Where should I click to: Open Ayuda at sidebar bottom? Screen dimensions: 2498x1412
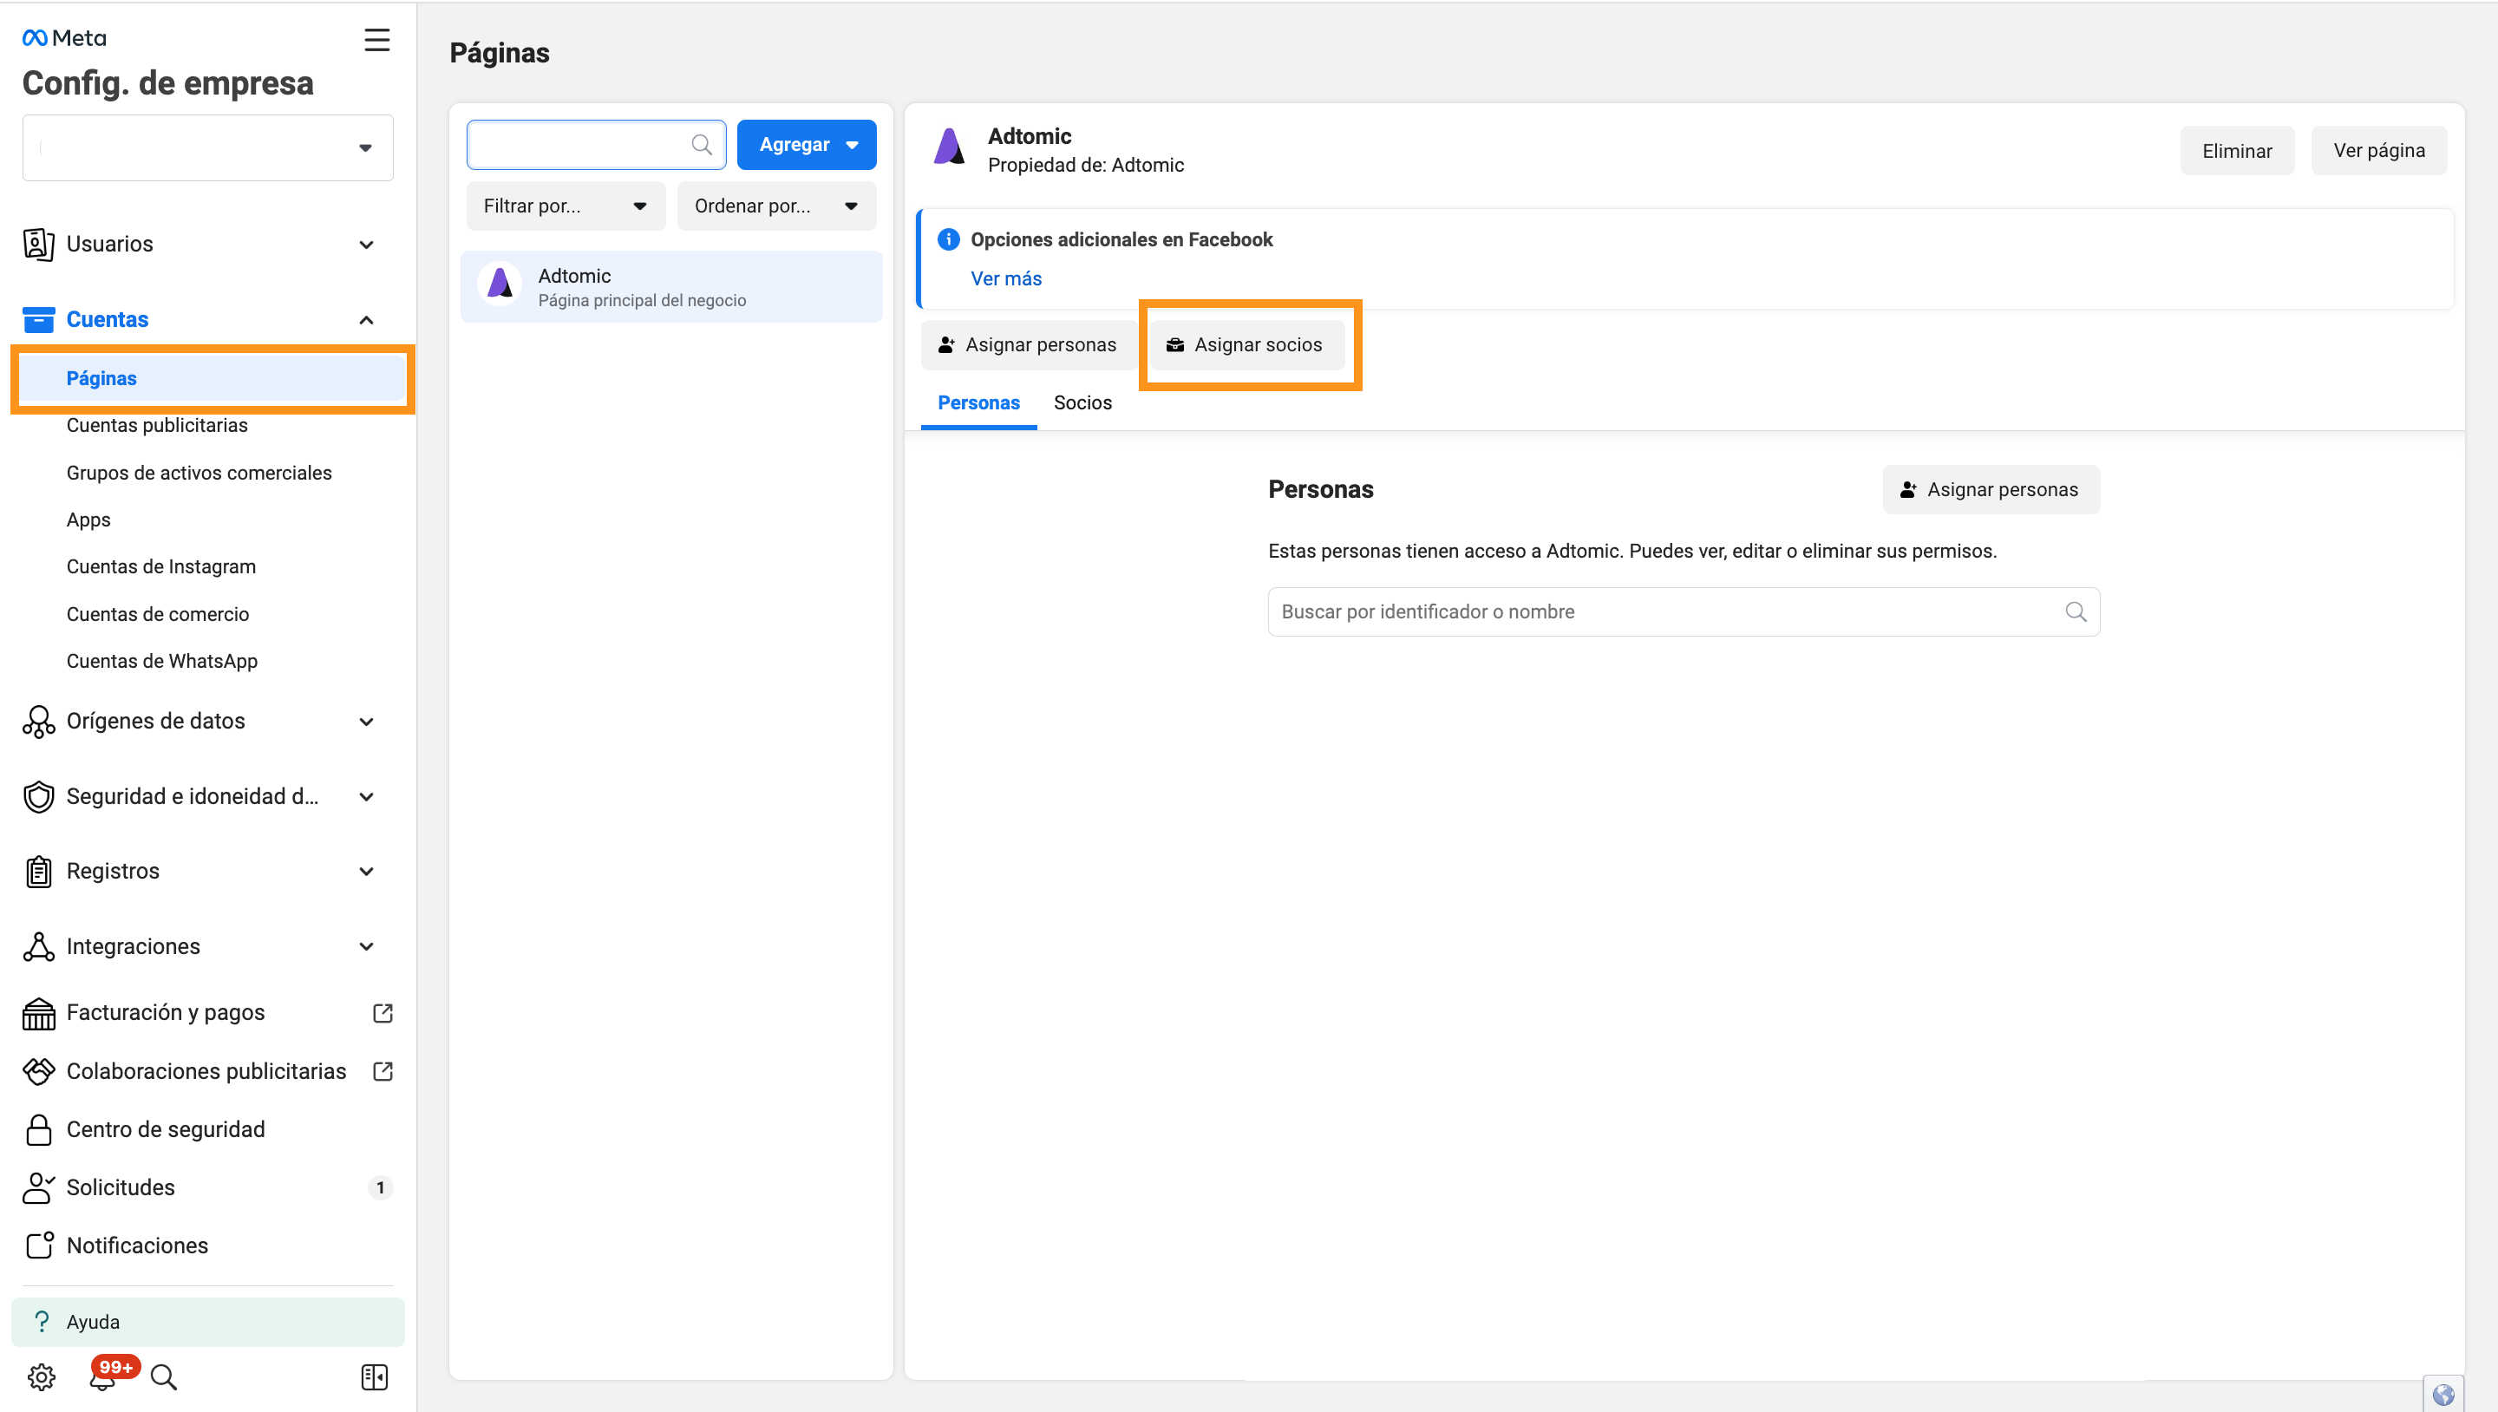click(207, 1323)
